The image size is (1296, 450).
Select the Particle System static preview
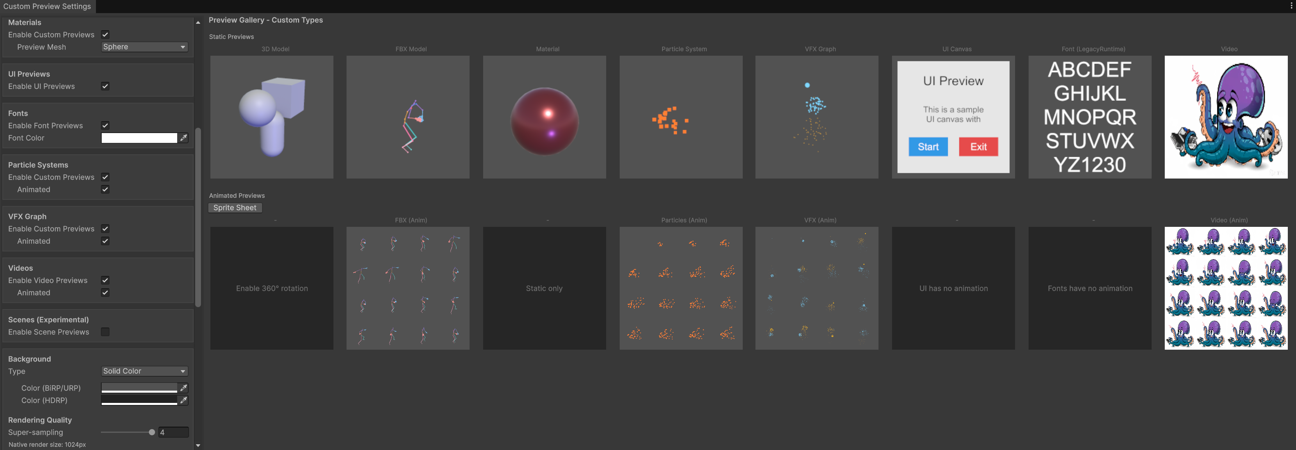pos(681,117)
